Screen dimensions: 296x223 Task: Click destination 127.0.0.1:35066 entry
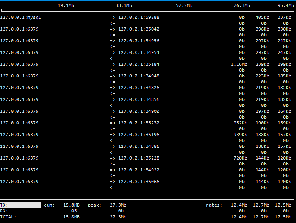coord(139,182)
